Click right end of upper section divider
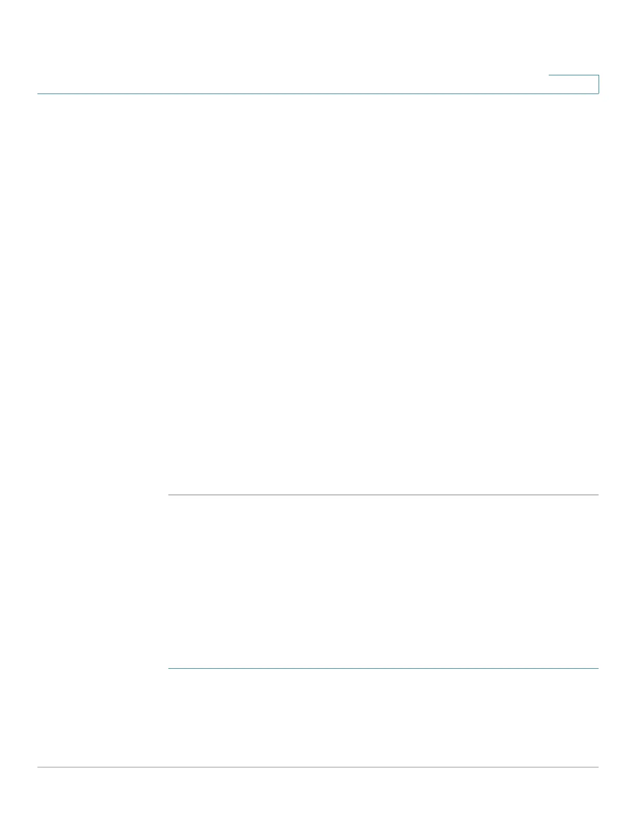636x823 pixels. 597,495
